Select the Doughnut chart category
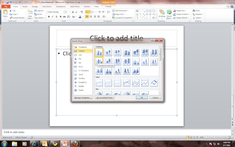 (x=83, y=82)
